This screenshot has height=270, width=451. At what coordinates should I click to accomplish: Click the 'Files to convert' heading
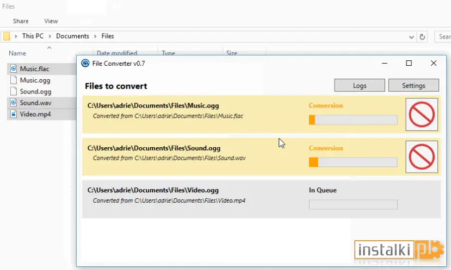116,86
